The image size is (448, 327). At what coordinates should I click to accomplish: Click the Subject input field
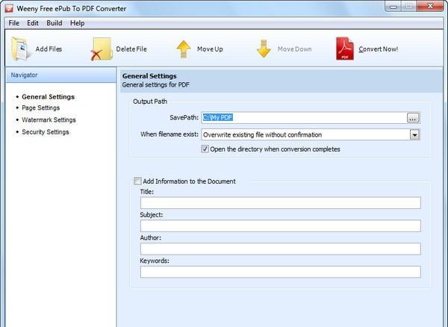280,226
